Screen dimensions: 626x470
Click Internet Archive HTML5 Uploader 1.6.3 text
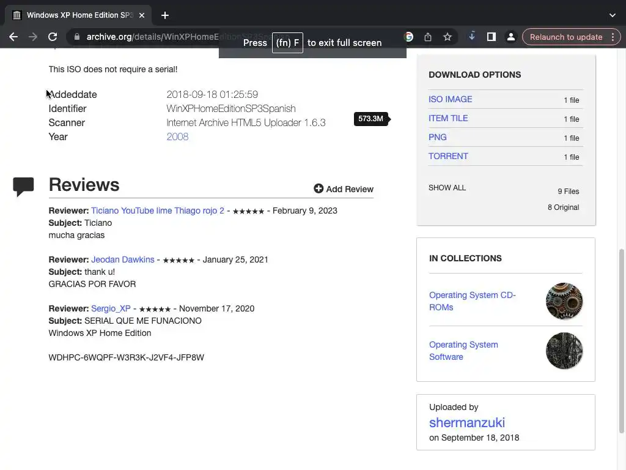pos(246,122)
